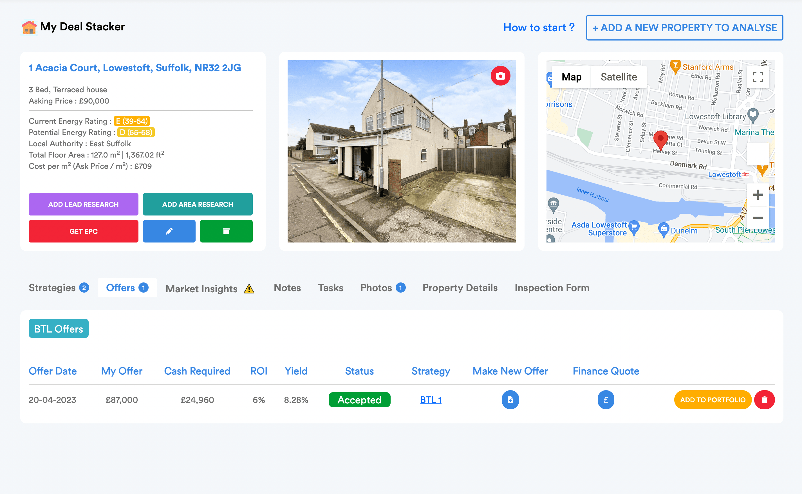Delete offer with red trash icon
Viewport: 802px width, 494px height.
tap(764, 399)
